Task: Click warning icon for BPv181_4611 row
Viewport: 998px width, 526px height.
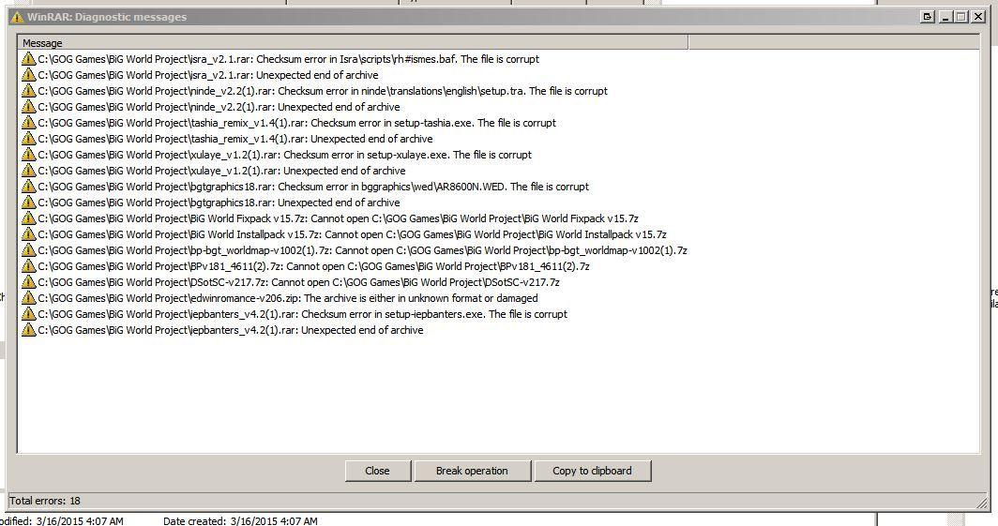Action: [x=28, y=266]
